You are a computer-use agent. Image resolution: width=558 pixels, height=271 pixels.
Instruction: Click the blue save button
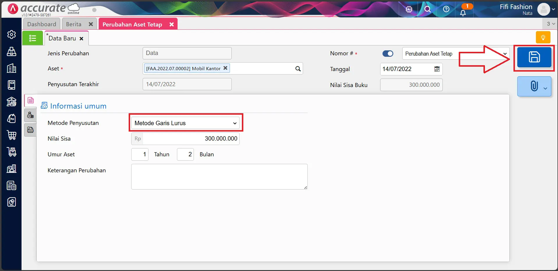[534, 57]
